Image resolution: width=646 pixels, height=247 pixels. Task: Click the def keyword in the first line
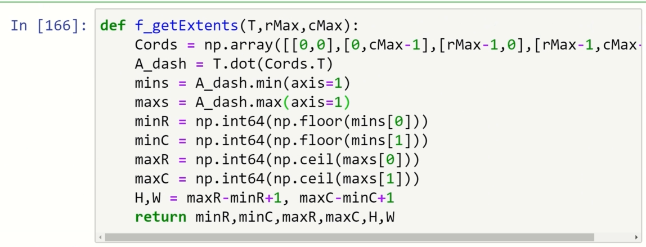113,26
